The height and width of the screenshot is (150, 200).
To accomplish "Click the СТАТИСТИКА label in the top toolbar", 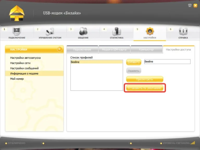I will click(117, 38).
